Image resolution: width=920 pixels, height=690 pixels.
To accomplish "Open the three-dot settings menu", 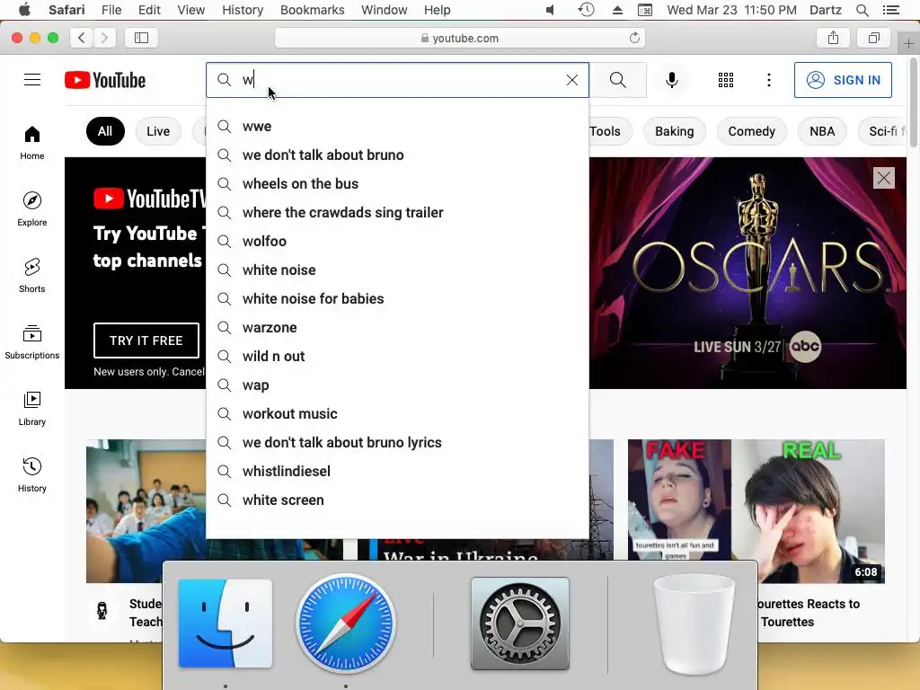I will coord(769,80).
